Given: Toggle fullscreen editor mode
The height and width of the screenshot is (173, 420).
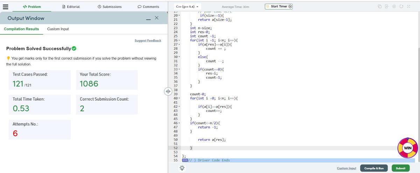Looking at the screenshot, I should [x=408, y=6].
